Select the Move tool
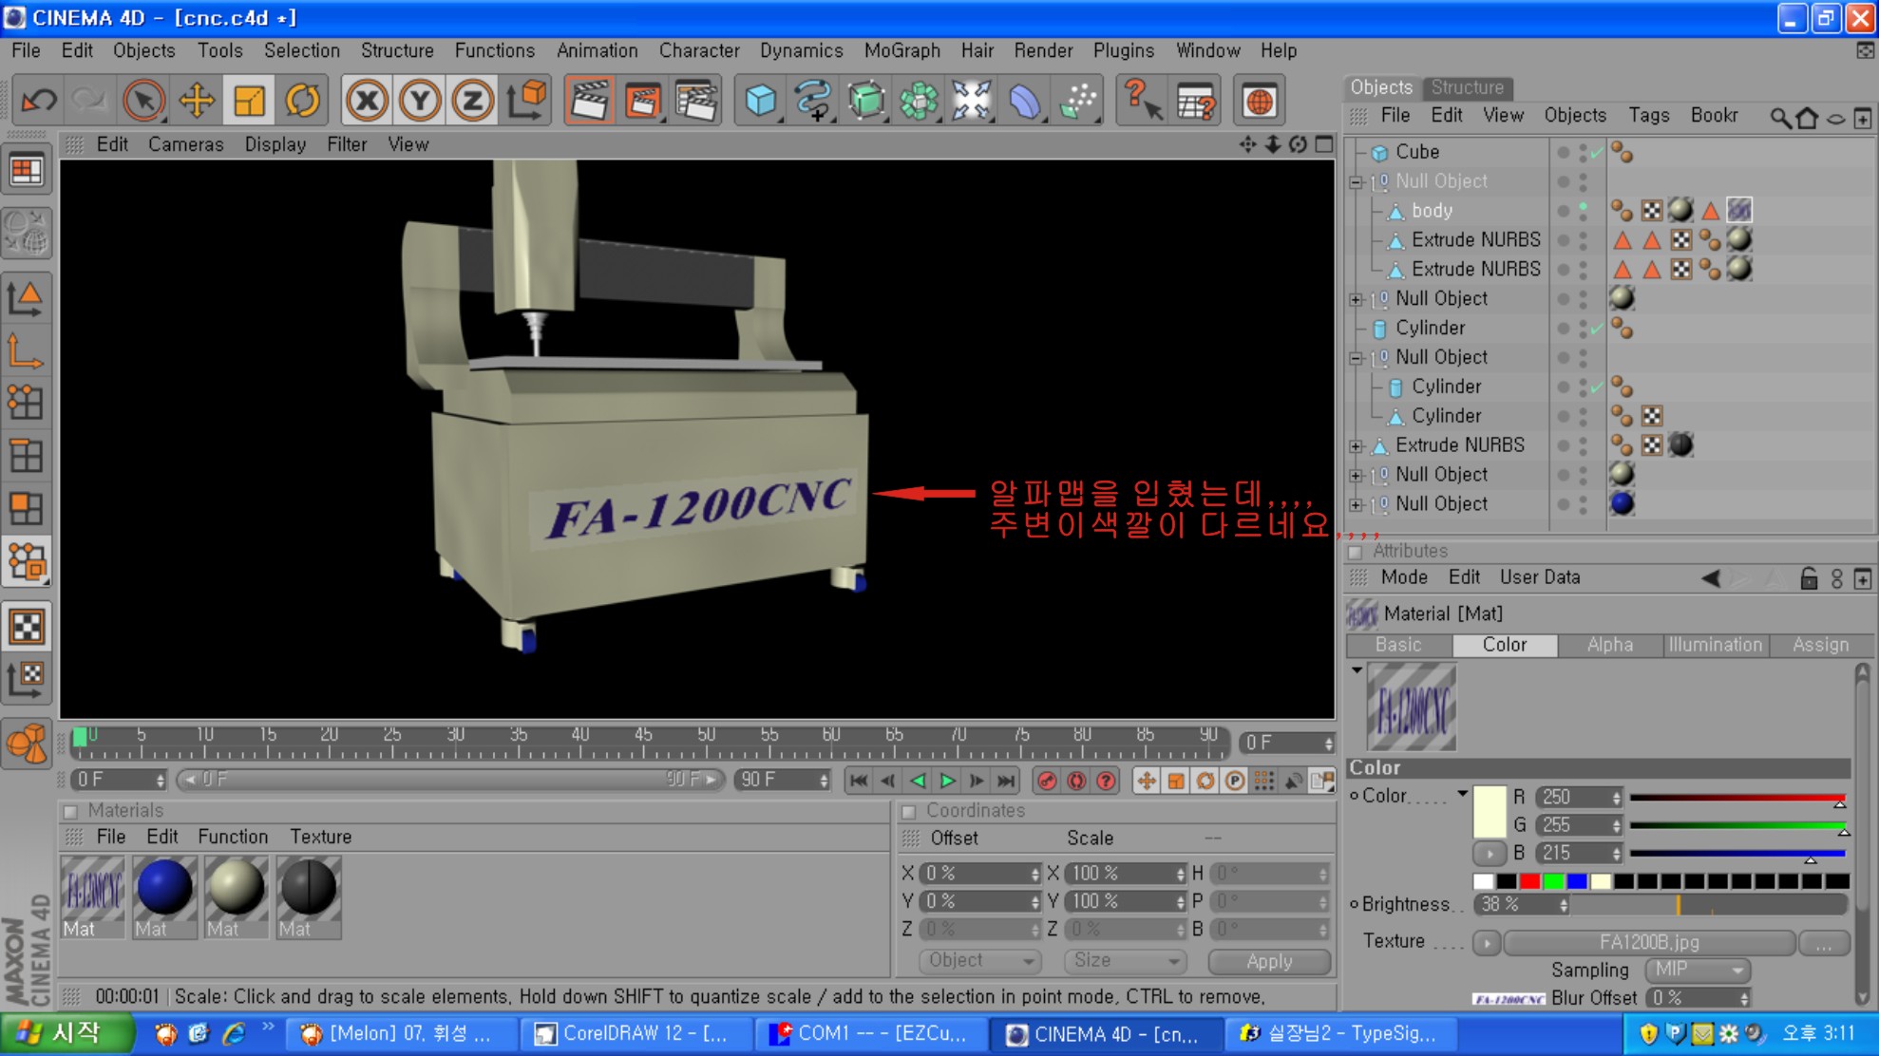Image resolution: width=1879 pixels, height=1056 pixels. pyautogui.click(x=197, y=101)
